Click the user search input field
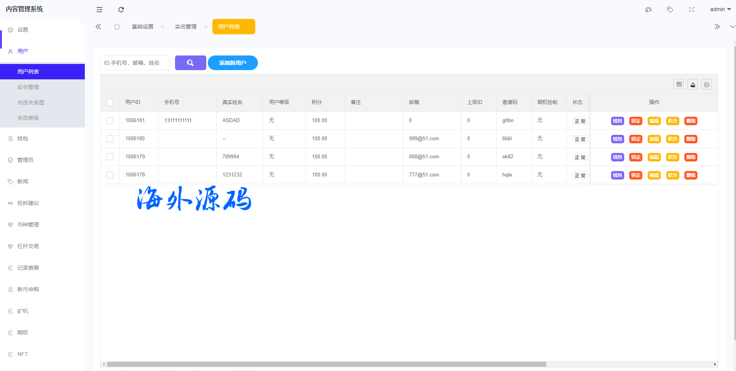Image resolution: width=736 pixels, height=371 pixels. tap(135, 63)
